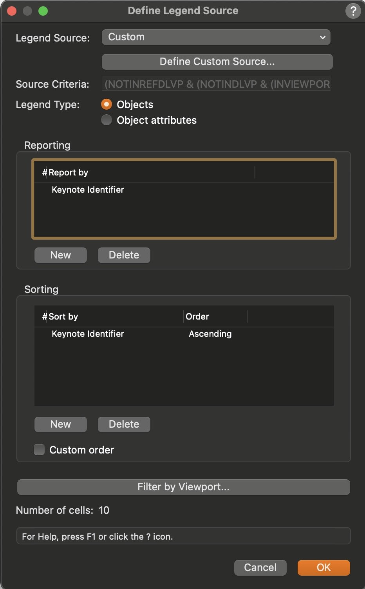Select the Objects legend type
365x589 pixels.
(x=107, y=104)
